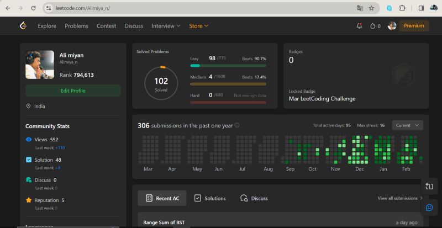Expand the Current year dropdown
Viewport: 442px width, 228px height.
click(x=407, y=125)
